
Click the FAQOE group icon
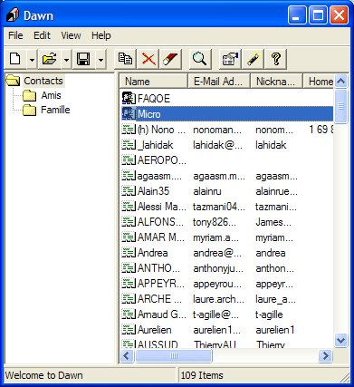(x=129, y=99)
